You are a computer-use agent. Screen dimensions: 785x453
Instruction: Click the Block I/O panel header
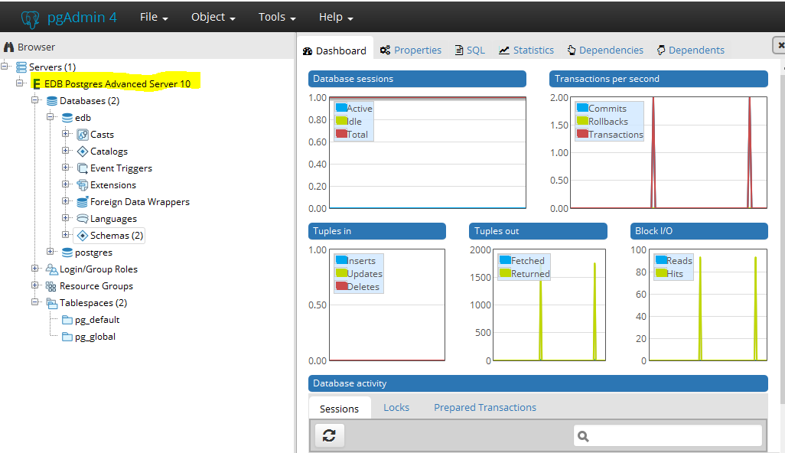pos(699,231)
